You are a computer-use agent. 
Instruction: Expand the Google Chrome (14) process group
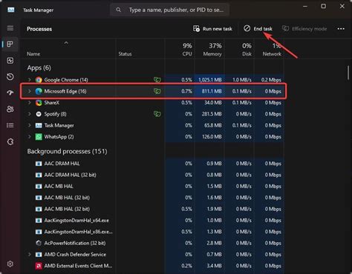click(x=30, y=79)
